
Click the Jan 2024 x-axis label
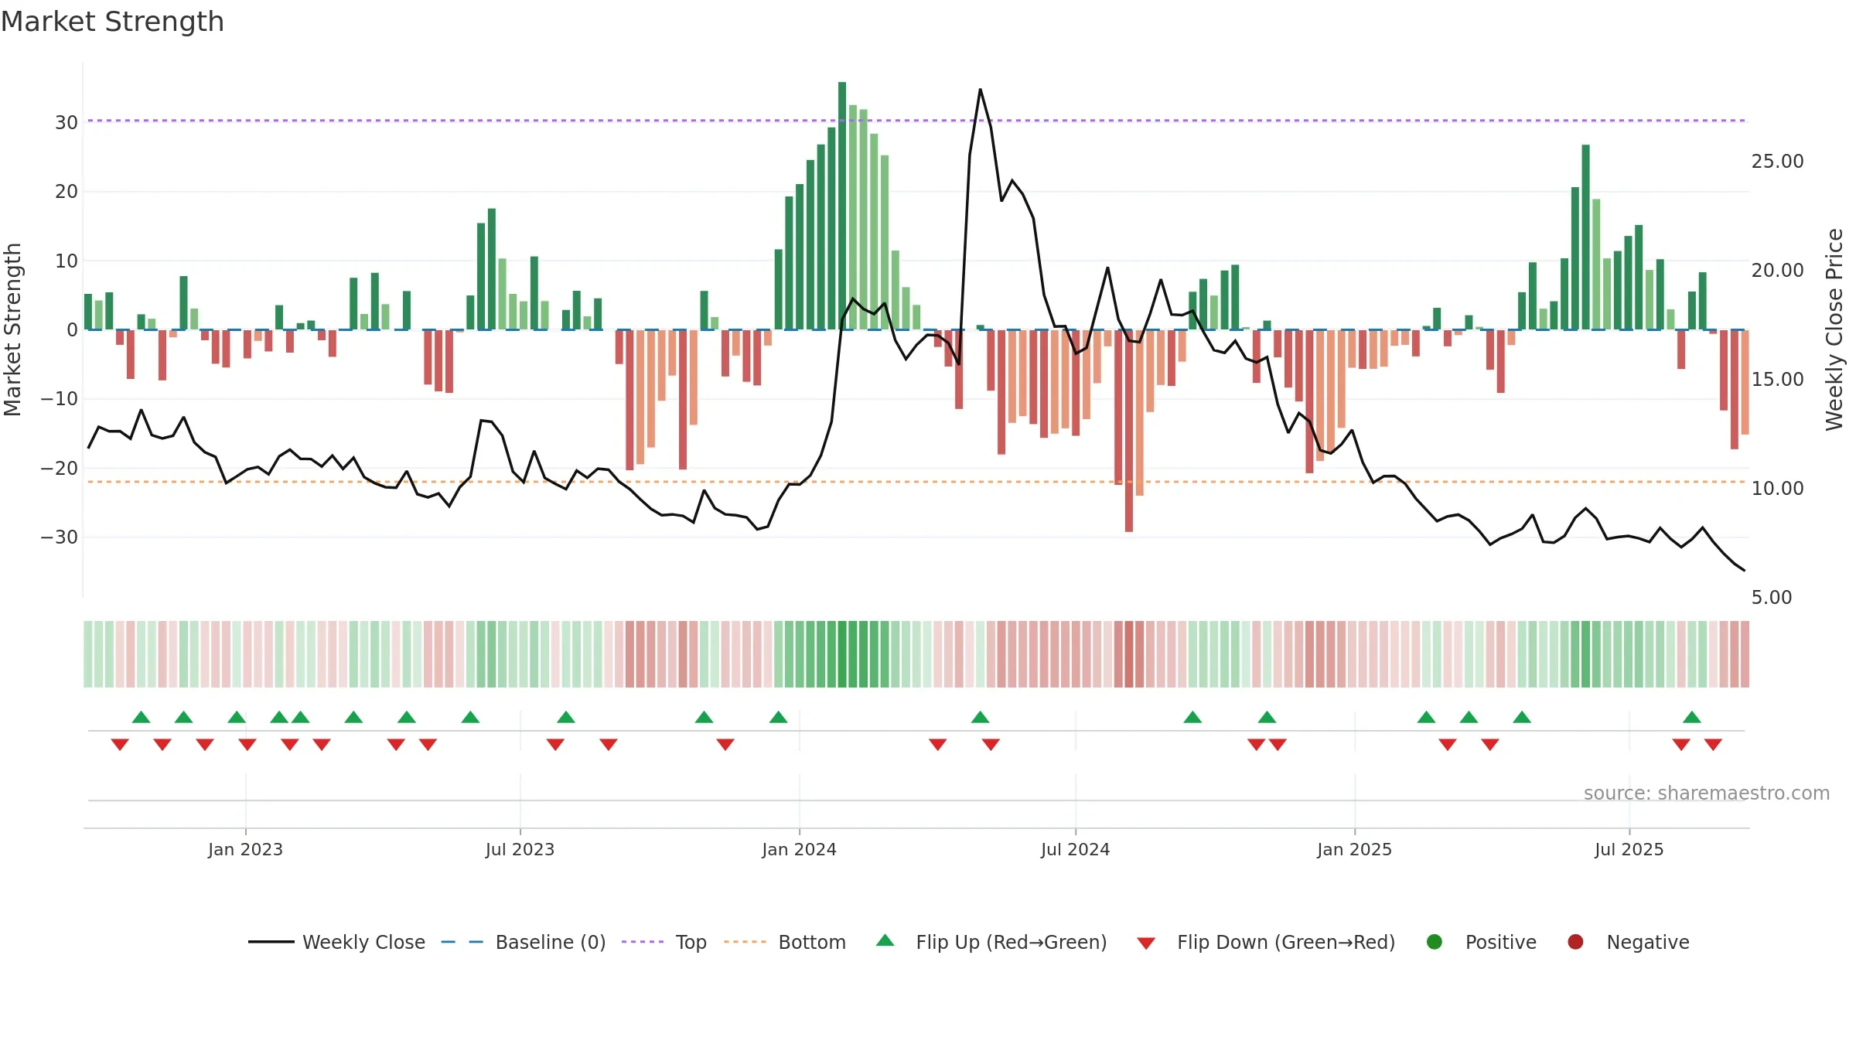799,849
